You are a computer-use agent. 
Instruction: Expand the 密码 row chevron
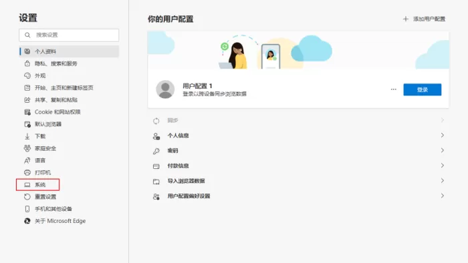(443, 150)
